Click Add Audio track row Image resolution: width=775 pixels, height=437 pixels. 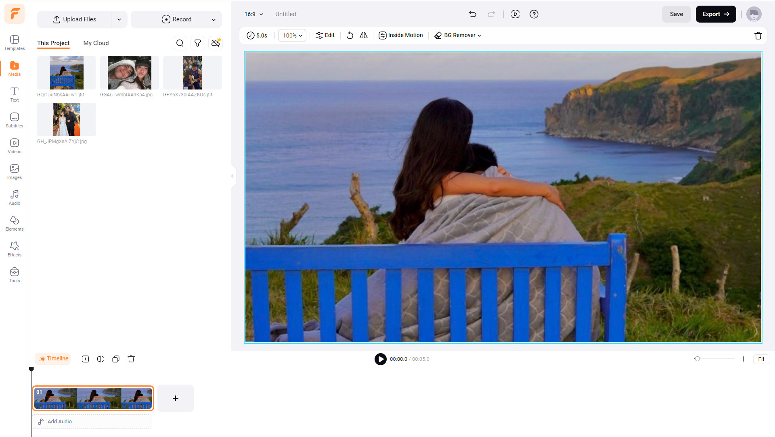pyautogui.click(x=92, y=422)
